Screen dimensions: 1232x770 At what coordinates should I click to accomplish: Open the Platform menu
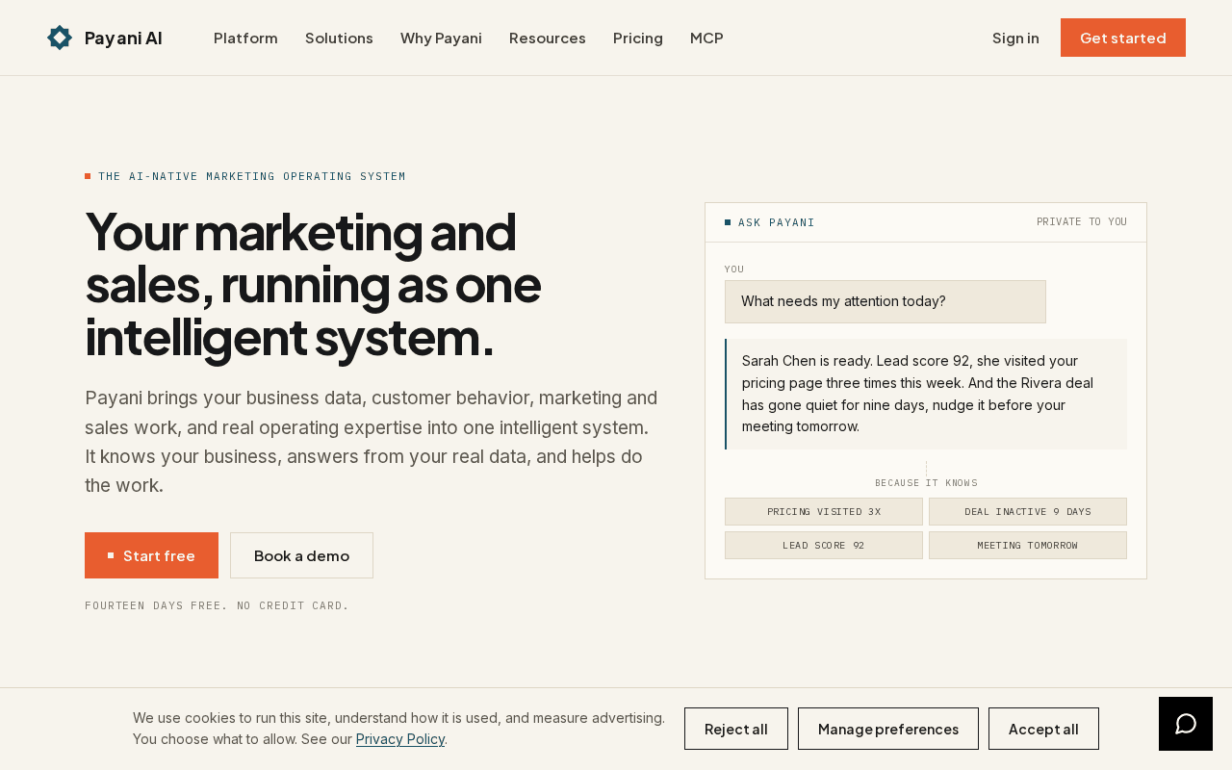pyautogui.click(x=245, y=38)
